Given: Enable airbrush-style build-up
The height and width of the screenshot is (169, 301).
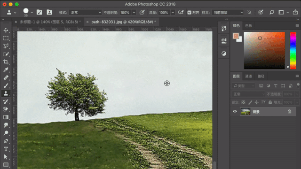Looking at the screenshot, I should pos(181,13).
